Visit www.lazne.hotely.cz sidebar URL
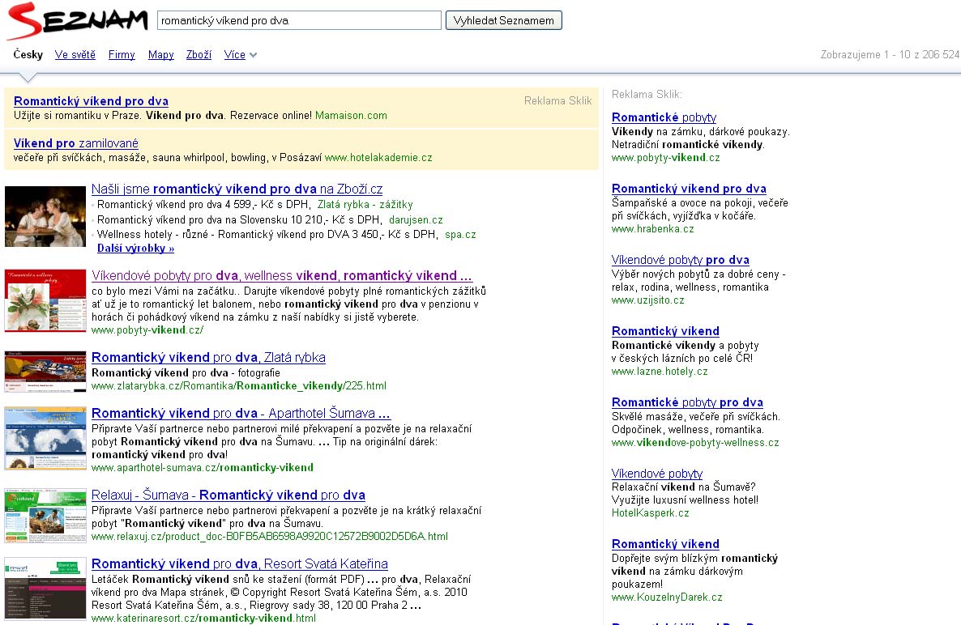The width and height of the screenshot is (961, 625). click(x=660, y=371)
